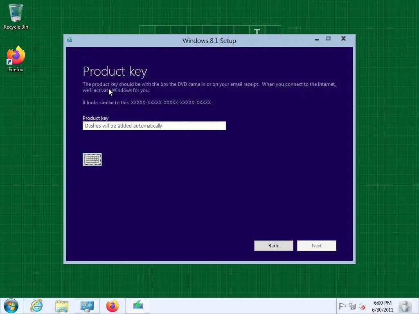Click the sample key text XXXXX-XXXXX-XXXXX-XXXXX-XXXXX
Image resolution: width=419 pixels, height=314 pixels.
(x=171, y=103)
